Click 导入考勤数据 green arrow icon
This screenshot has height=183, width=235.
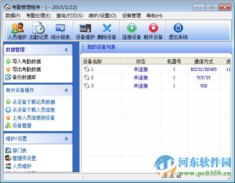click(8, 61)
